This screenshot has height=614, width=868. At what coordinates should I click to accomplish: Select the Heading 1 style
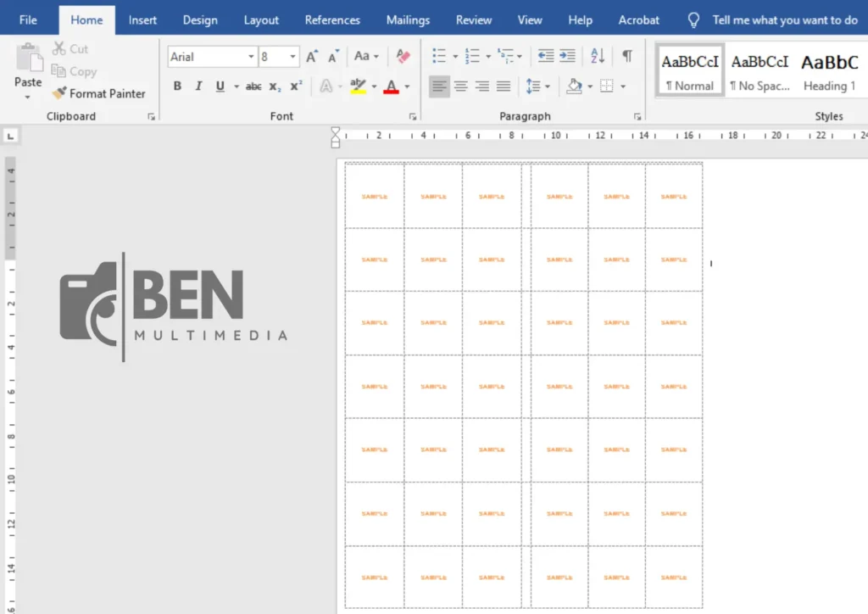click(x=829, y=71)
